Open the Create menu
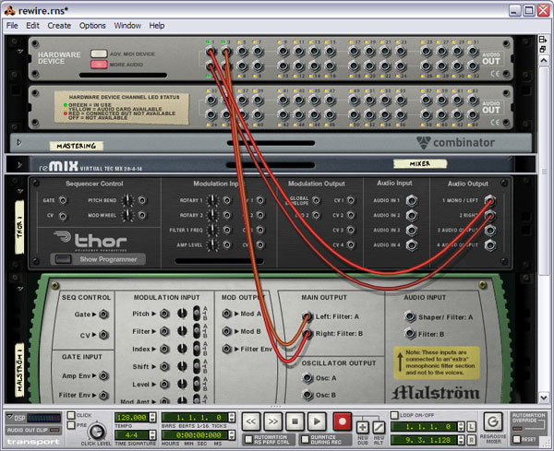The width and height of the screenshot is (554, 451). click(x=59, y=26)
